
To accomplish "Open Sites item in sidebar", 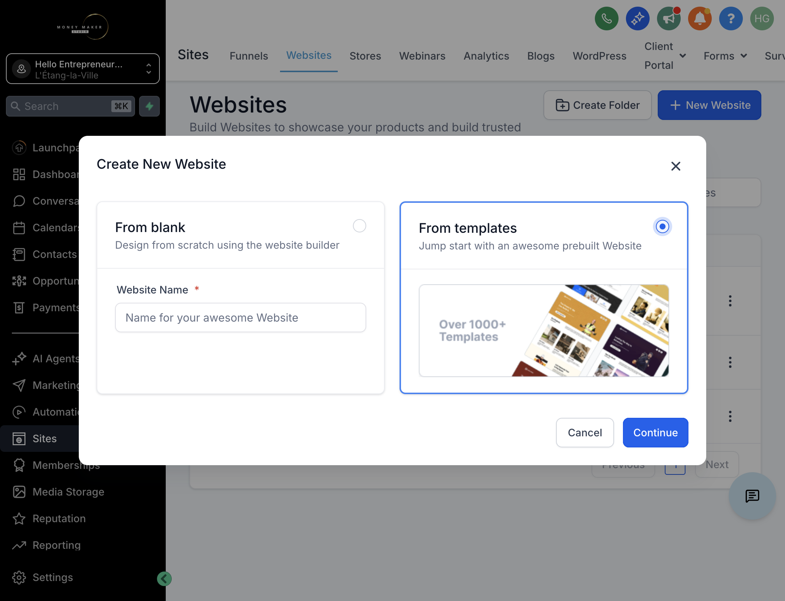I will point(40,439).
